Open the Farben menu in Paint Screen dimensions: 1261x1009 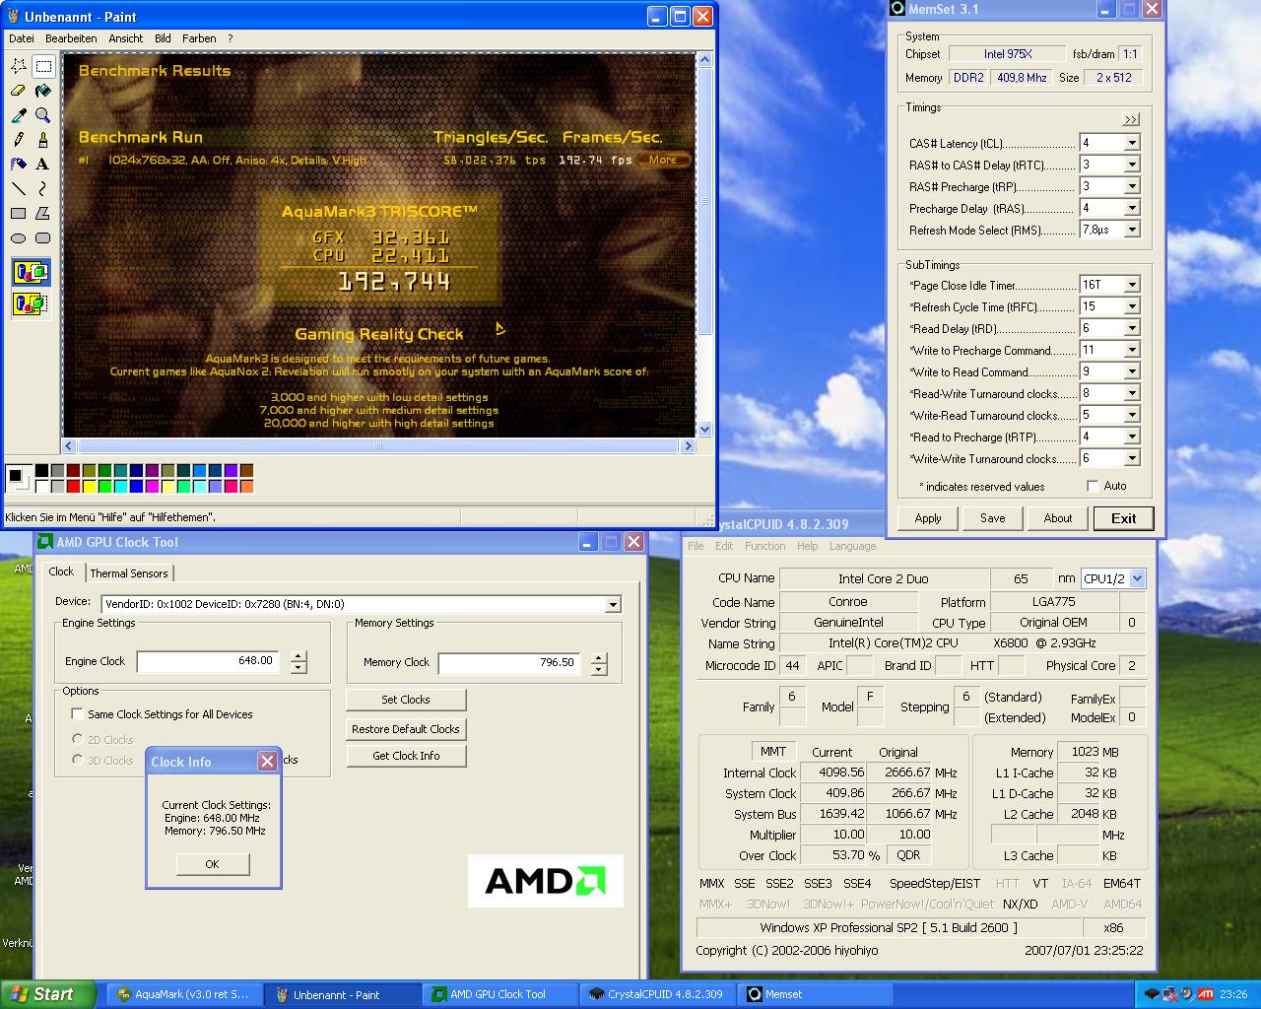[x=199, y=38]
